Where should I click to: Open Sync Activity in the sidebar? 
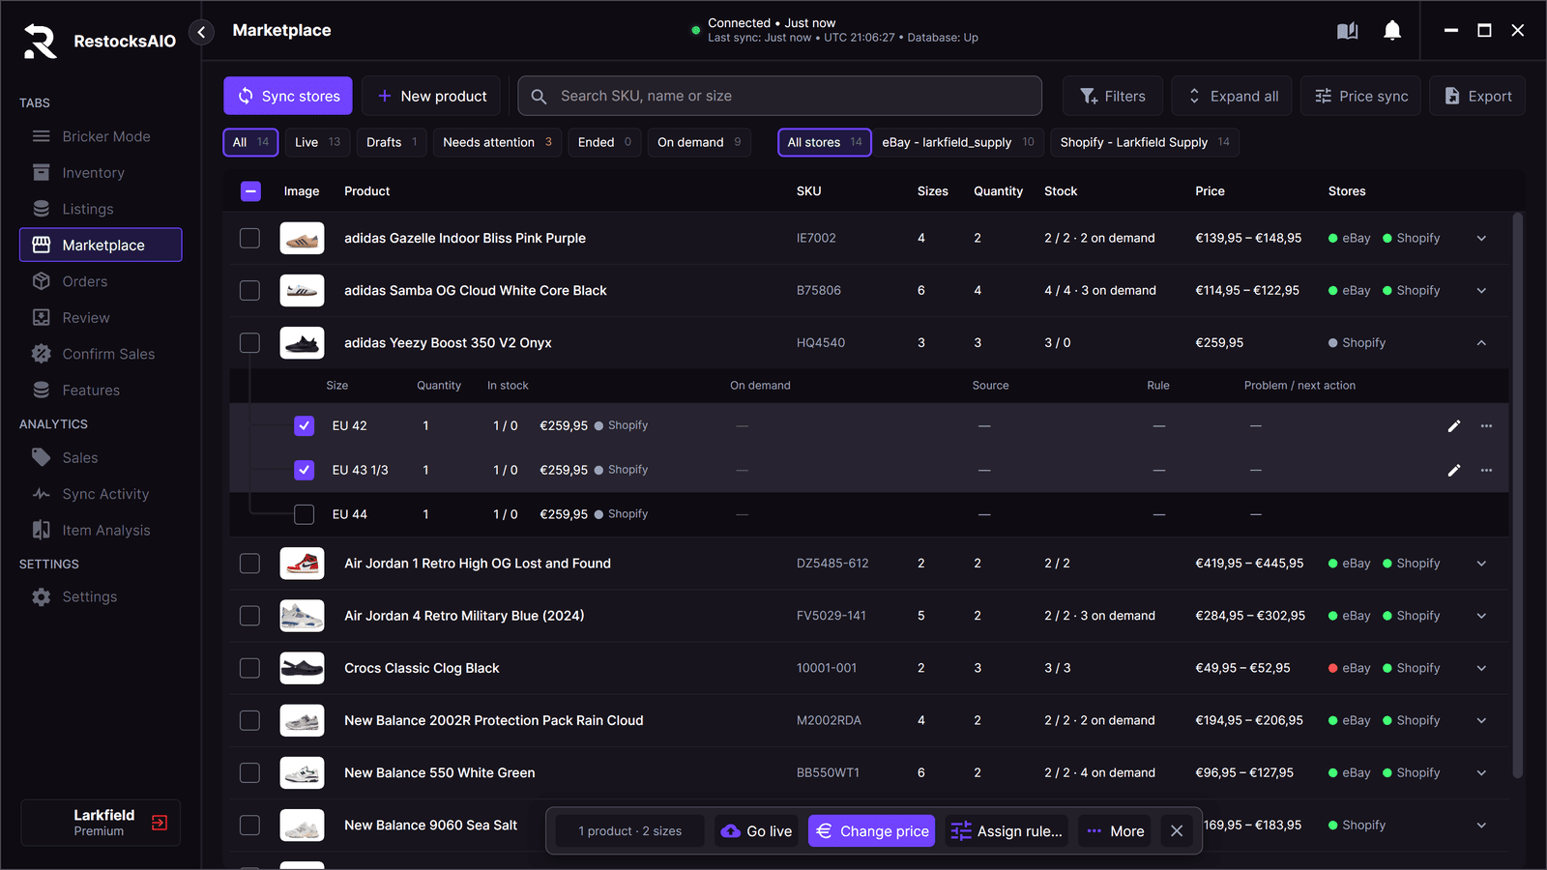point(101,494)
